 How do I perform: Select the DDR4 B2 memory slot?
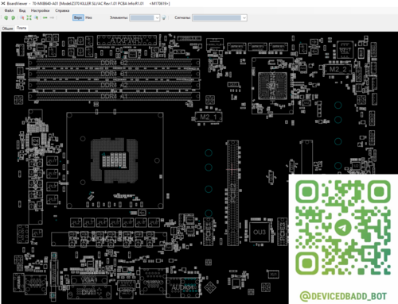point(114,63)
